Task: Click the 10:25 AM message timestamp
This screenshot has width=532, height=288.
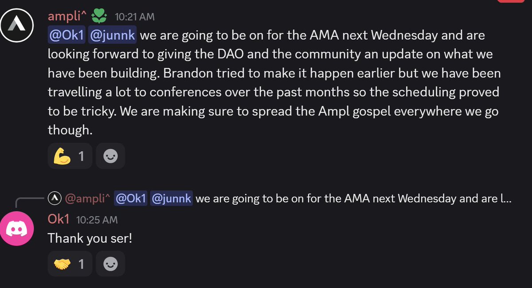Action: point(97,219)
